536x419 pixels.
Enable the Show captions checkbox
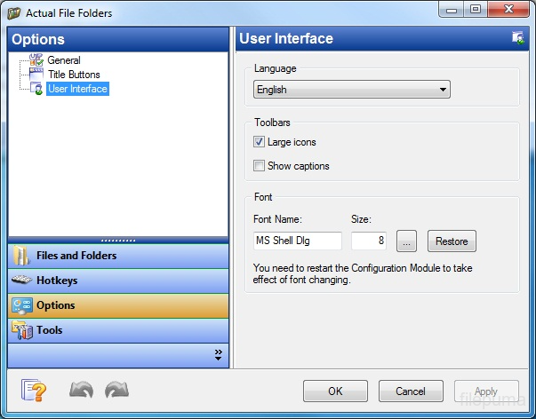[x=260, y=166]
